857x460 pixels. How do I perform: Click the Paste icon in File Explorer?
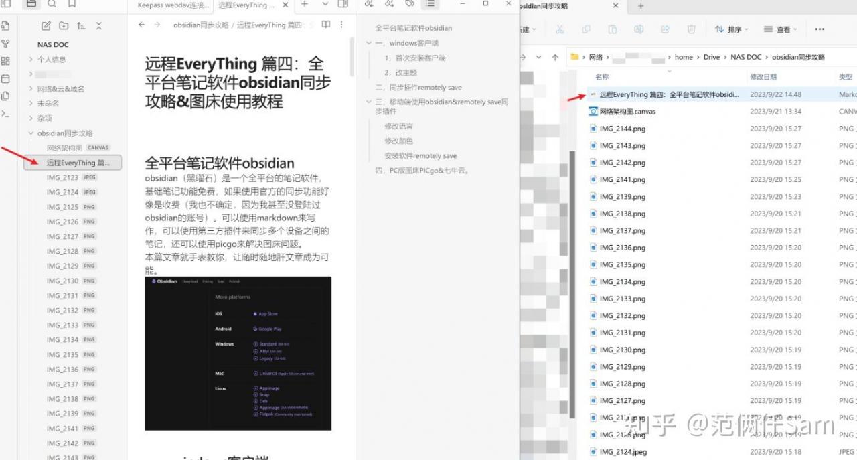(612, 29)
